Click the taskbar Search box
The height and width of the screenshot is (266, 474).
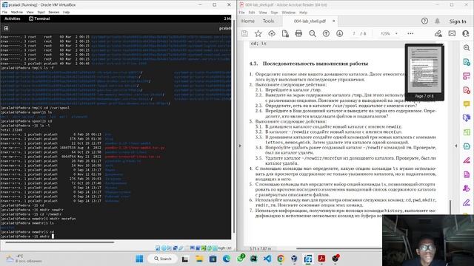pos(163,259)
